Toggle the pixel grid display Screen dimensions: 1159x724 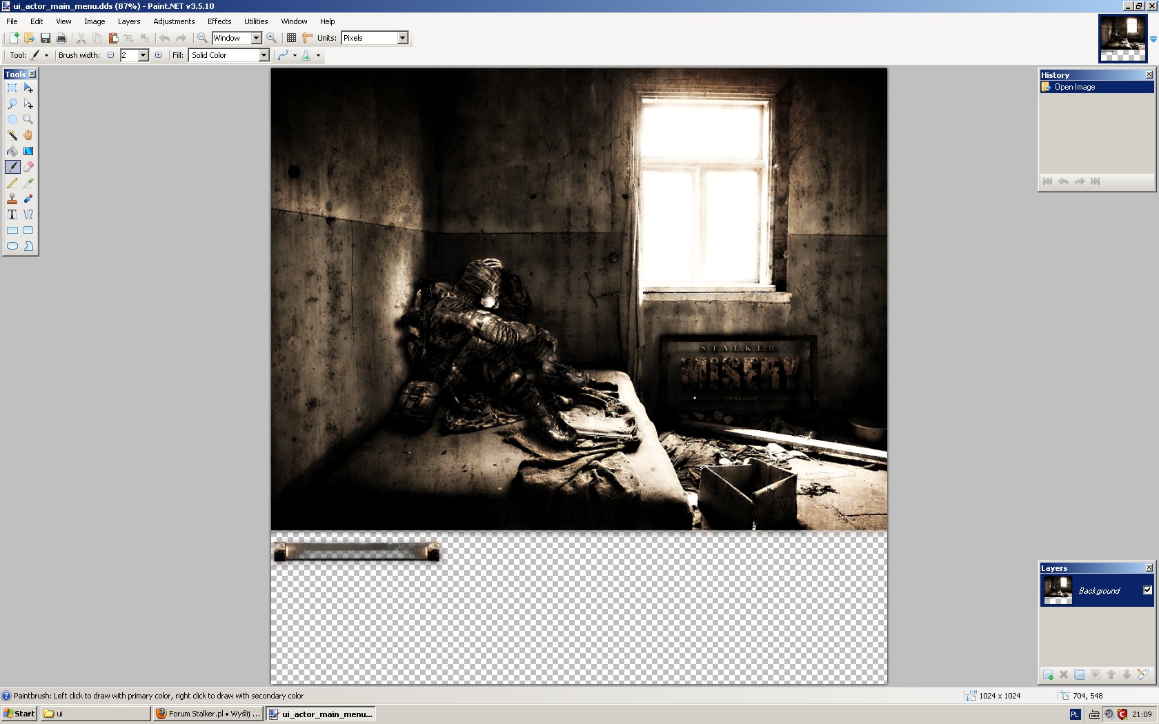(x=292, y=38)
